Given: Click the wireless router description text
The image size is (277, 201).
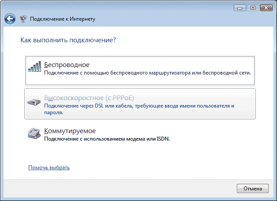Looking at the screenshot, I should coord(147,72).
